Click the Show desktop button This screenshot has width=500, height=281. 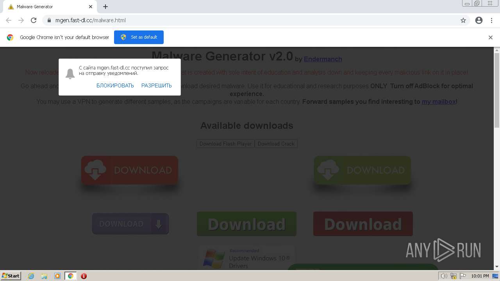click(496, 276)
